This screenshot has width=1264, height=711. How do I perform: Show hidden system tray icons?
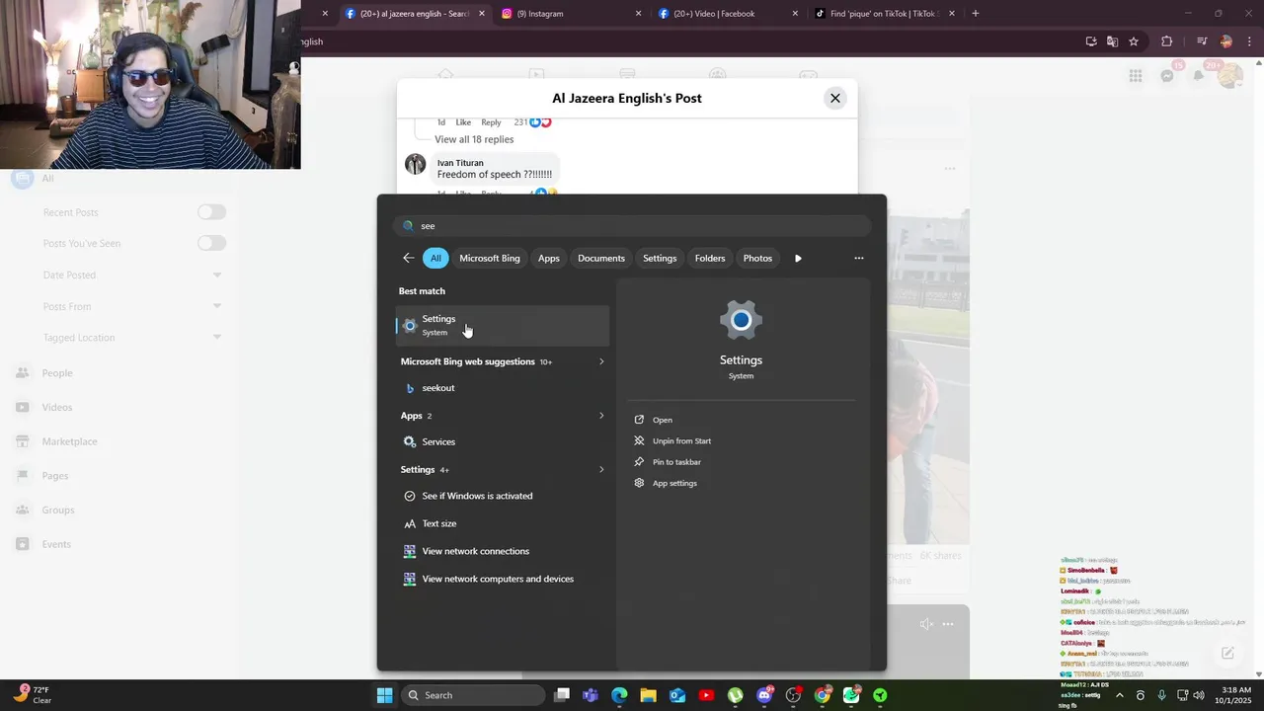1119,695
